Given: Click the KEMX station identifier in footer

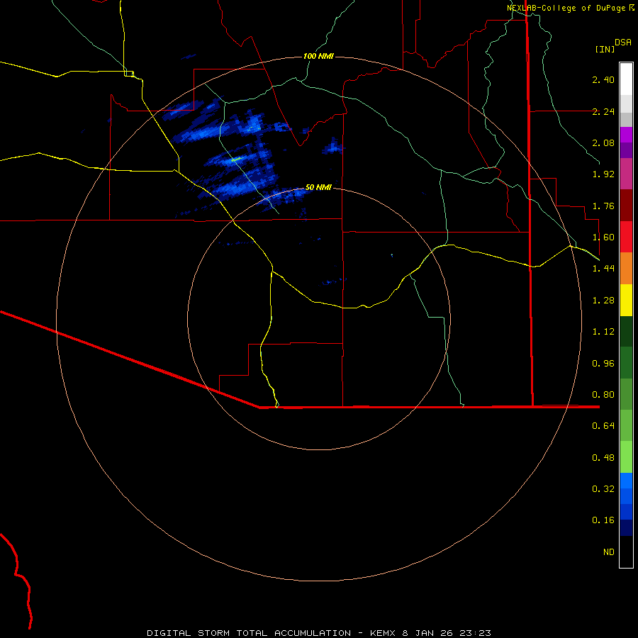Looking at the screenshot, I should (383, 633).
